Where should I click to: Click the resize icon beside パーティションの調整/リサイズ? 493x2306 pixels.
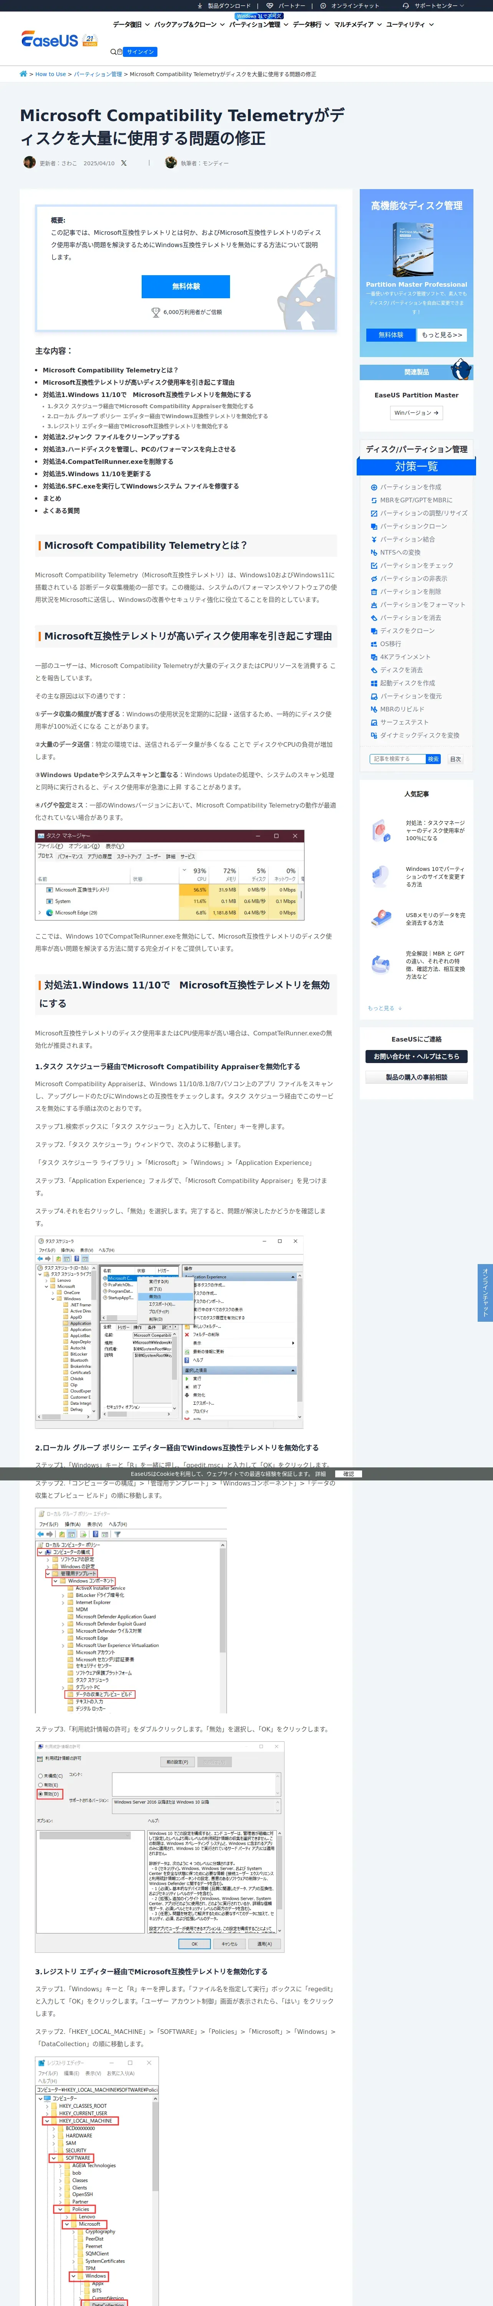[374, 514]
